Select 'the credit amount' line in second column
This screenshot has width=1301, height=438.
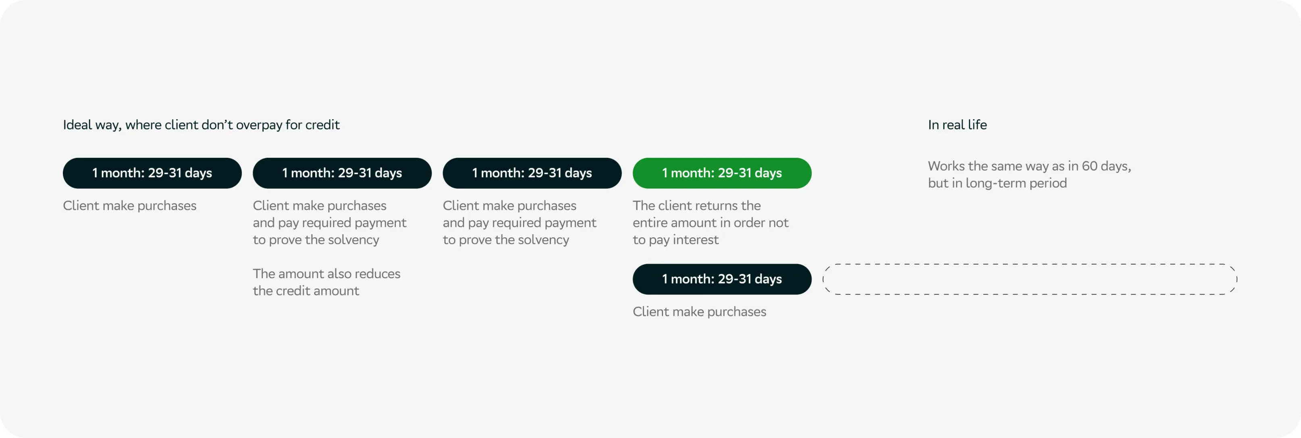306,291
